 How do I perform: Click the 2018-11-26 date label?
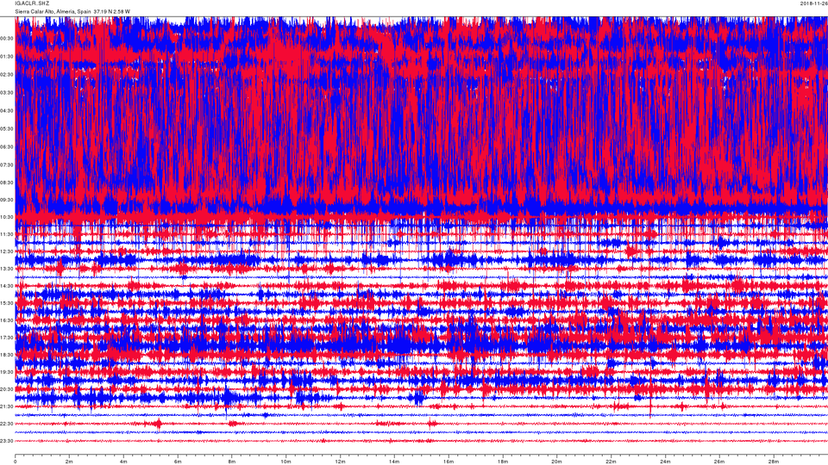[x=813, y=3]
